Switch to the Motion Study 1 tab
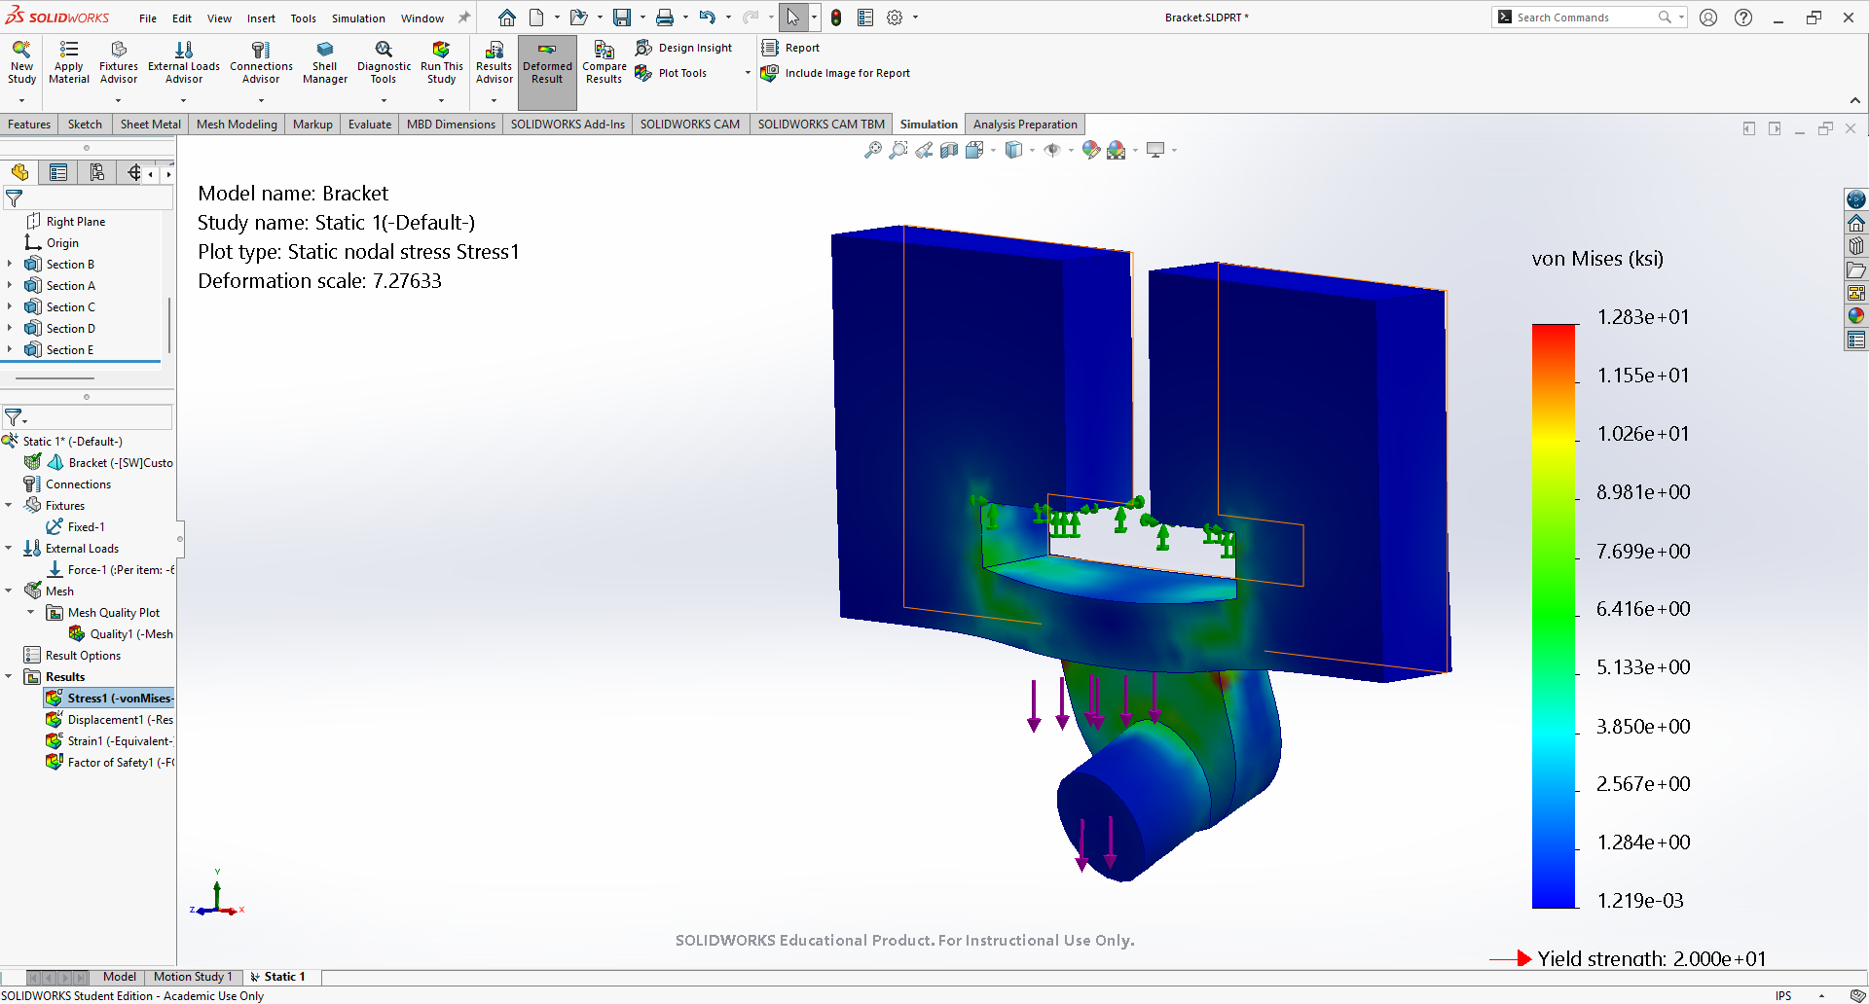1869x1004 pixels. tap(193, 977)
